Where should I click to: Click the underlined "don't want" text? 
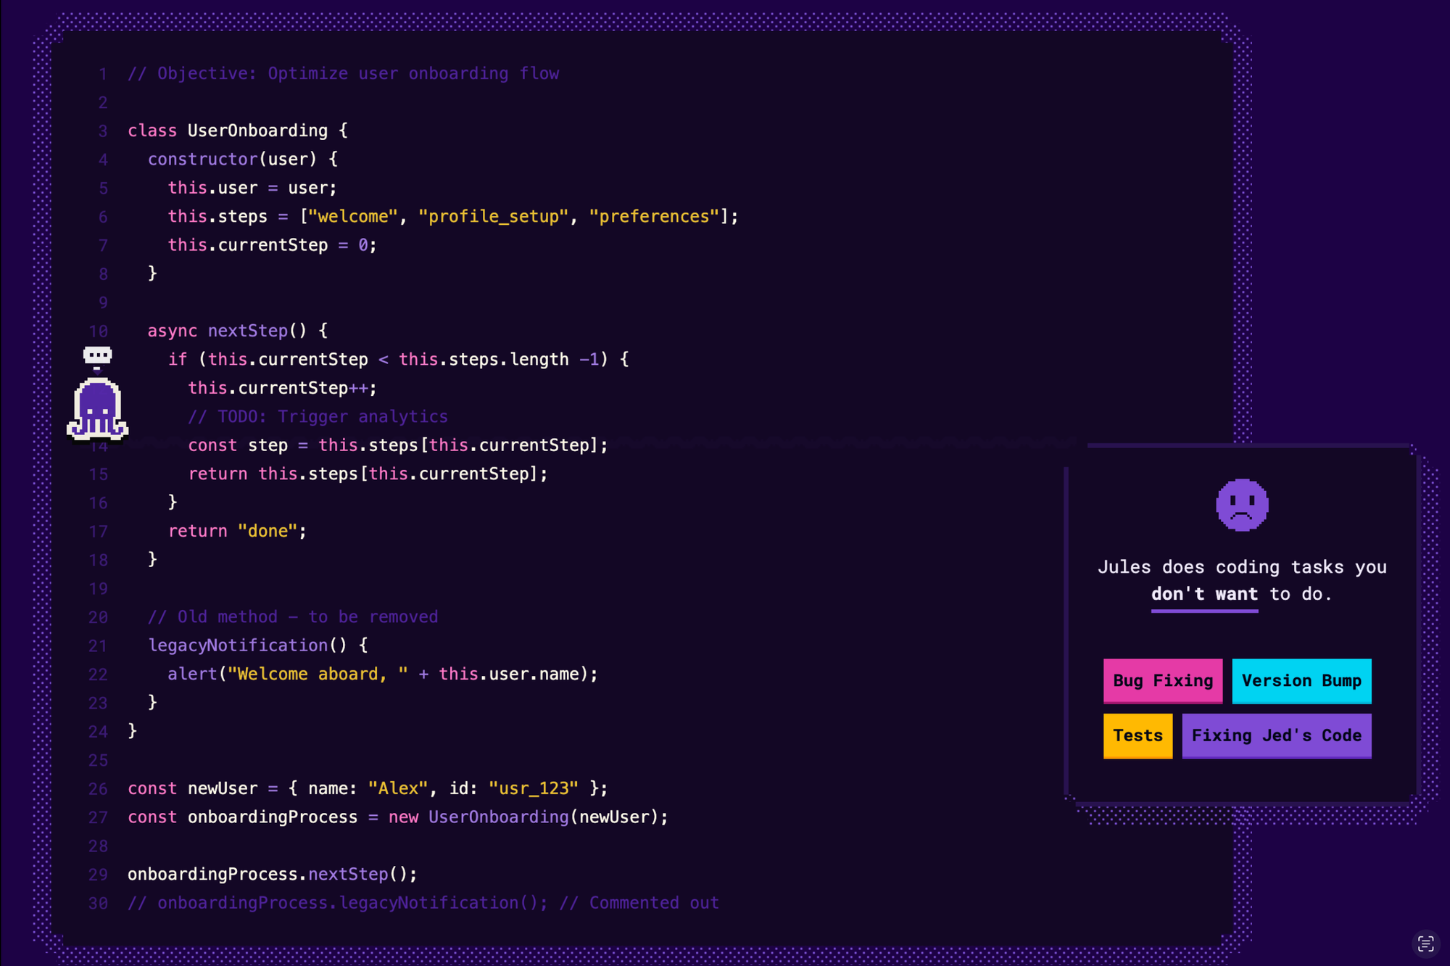[1204, 594]
